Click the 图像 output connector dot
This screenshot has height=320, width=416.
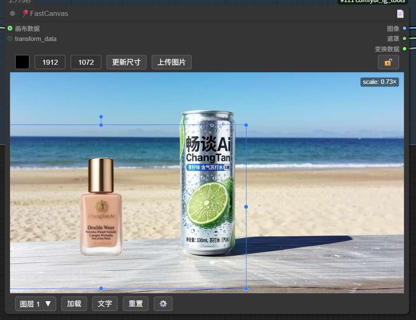(x=403, y=28)
